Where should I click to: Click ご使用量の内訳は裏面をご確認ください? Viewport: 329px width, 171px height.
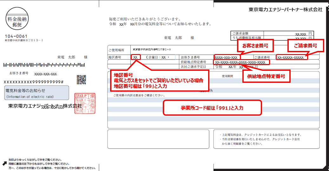(x=139, y=95)
